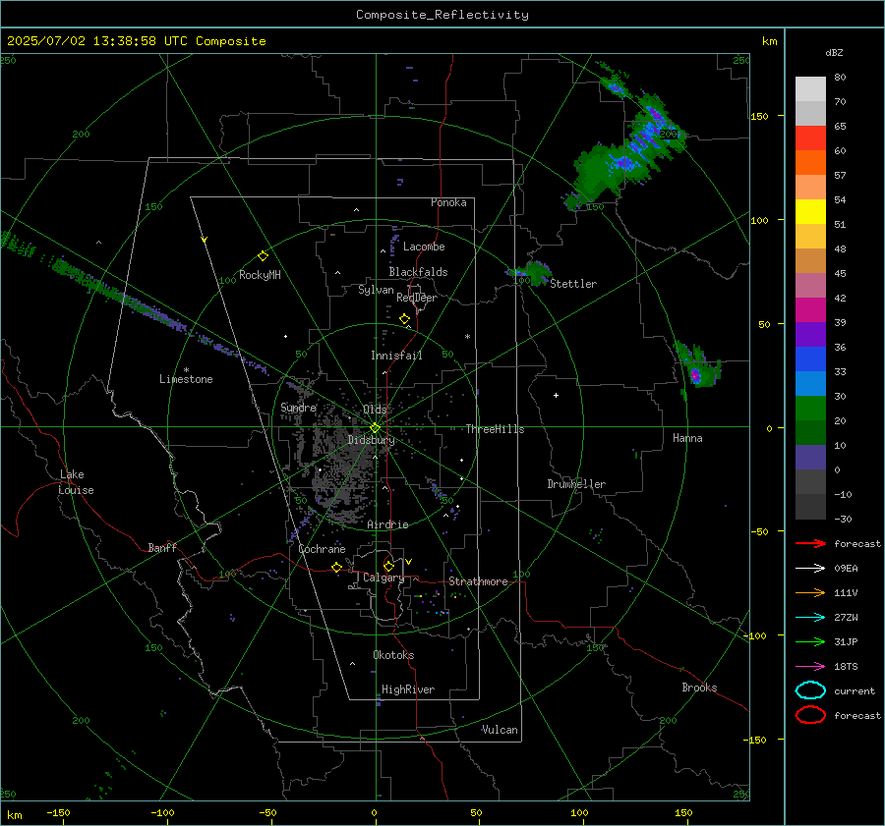This screenshot has height=826, width=885.
Task: Click the Stettler town label
Action: (573, 284)
